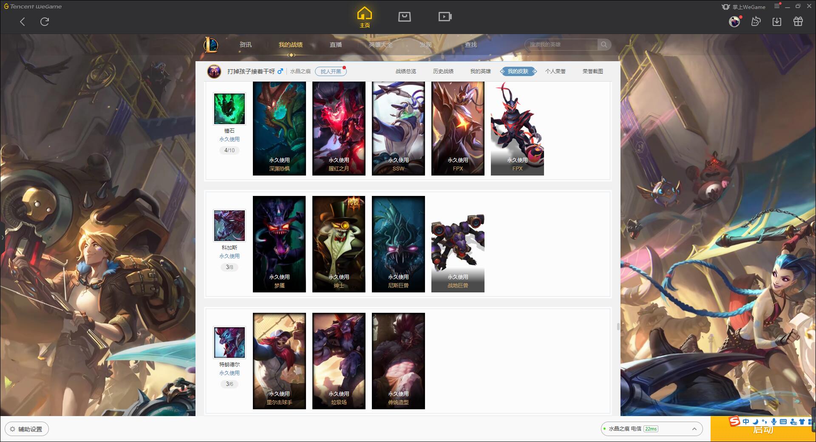This screenshot has width=816, height=442.
Task: Open the 腥红之月 skin card
Action: [x=339, y=128]
